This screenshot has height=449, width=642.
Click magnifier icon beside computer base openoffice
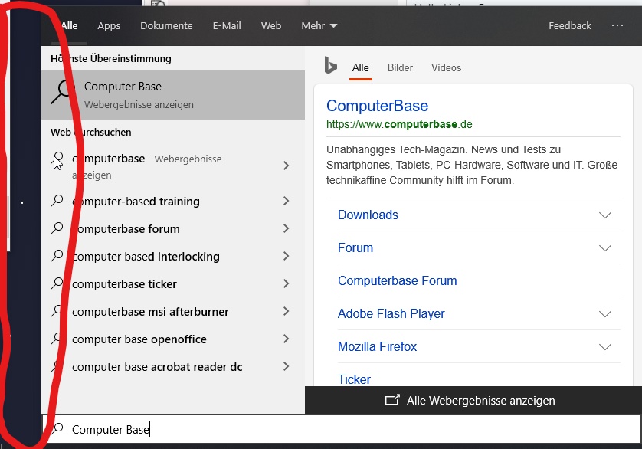pos(57,339)
